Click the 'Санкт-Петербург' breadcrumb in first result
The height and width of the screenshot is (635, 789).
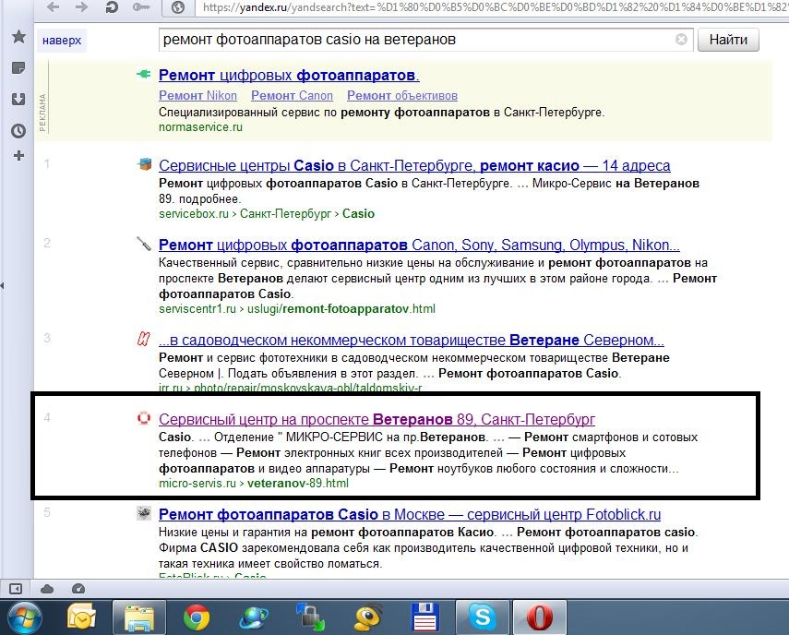coord(285,214)
